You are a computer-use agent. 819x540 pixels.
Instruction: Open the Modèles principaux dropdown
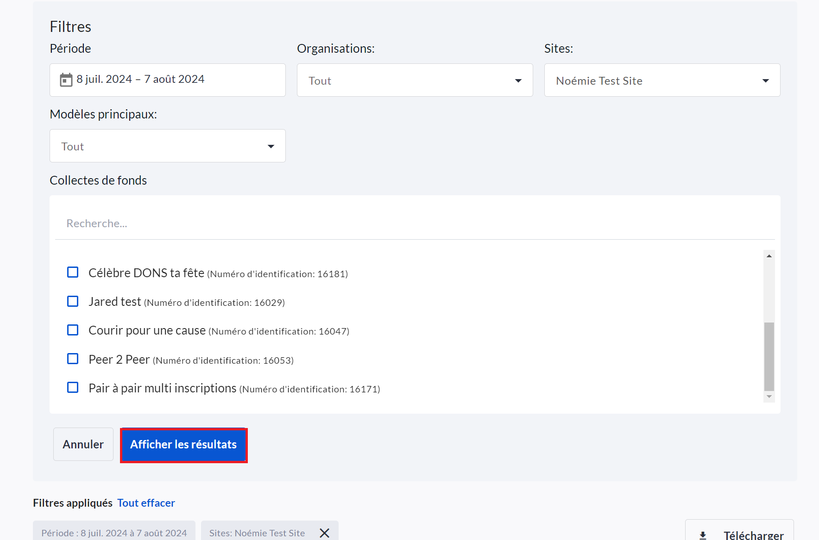click(167, 146)
